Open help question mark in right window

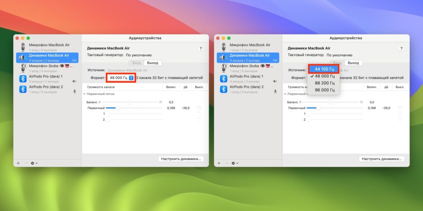[x=401, y=49]
